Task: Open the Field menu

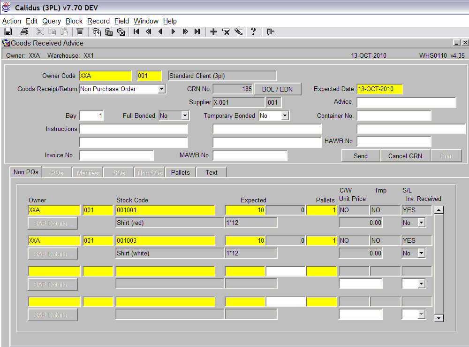Action: (x=122, y=21)
